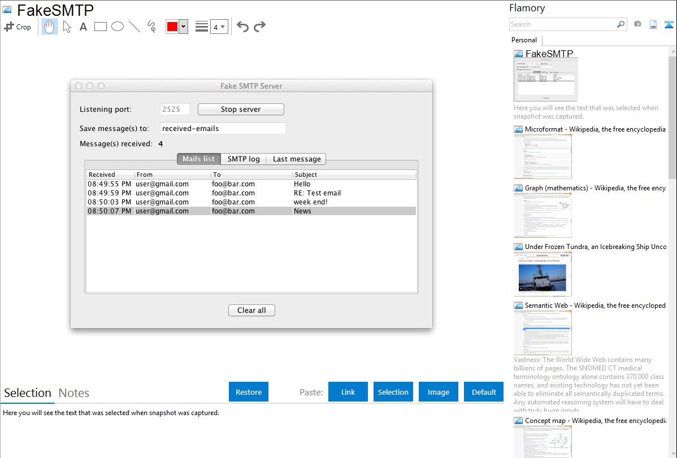Open the line width dropdown showing 4

click(219, 27)
